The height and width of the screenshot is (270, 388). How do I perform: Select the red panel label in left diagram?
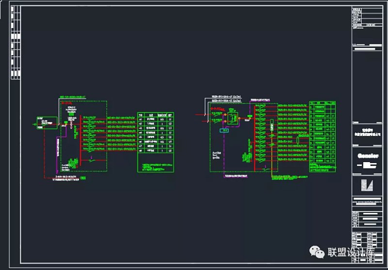tap(65, 103)
